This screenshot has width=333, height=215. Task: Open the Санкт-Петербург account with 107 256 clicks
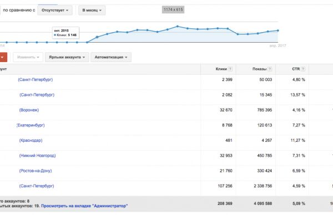(x=37, y=186)
